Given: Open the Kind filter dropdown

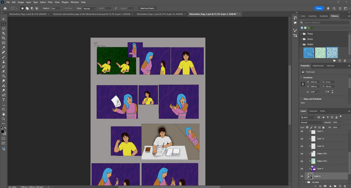Looking at the screenshot, I should (x=308, y=117).
